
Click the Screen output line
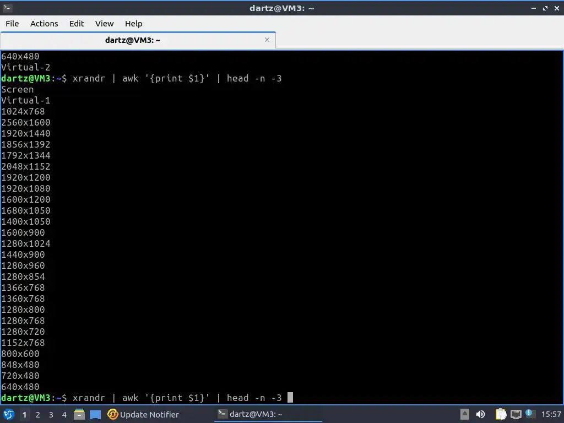tap(18, 90)
